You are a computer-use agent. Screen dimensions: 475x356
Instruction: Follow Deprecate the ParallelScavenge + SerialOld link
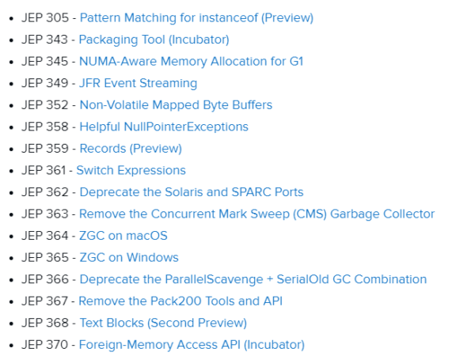253,279
